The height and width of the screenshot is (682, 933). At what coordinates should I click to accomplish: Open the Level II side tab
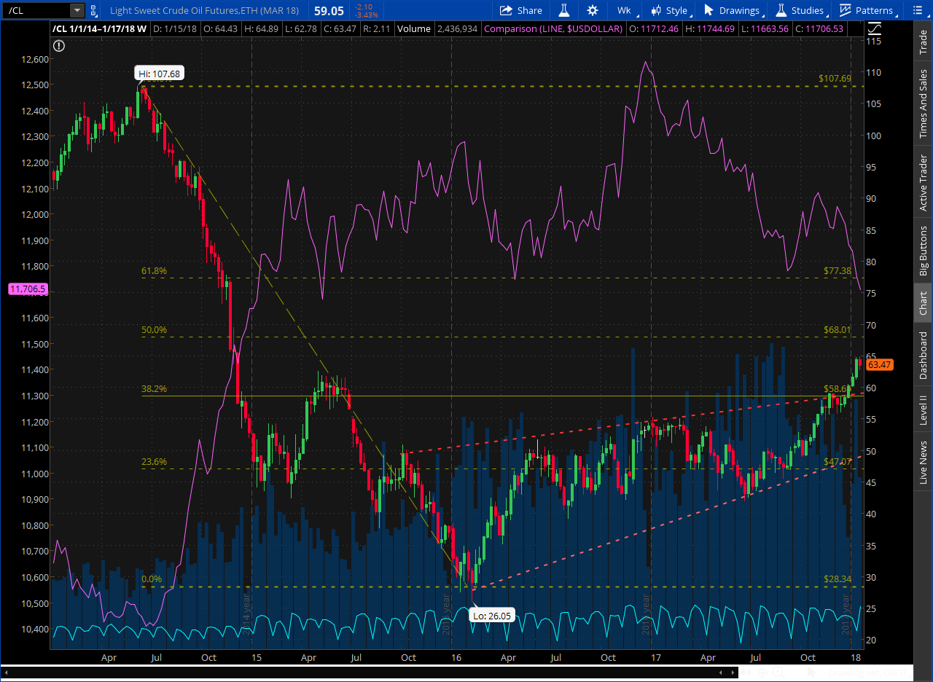(x=923, y=410)
